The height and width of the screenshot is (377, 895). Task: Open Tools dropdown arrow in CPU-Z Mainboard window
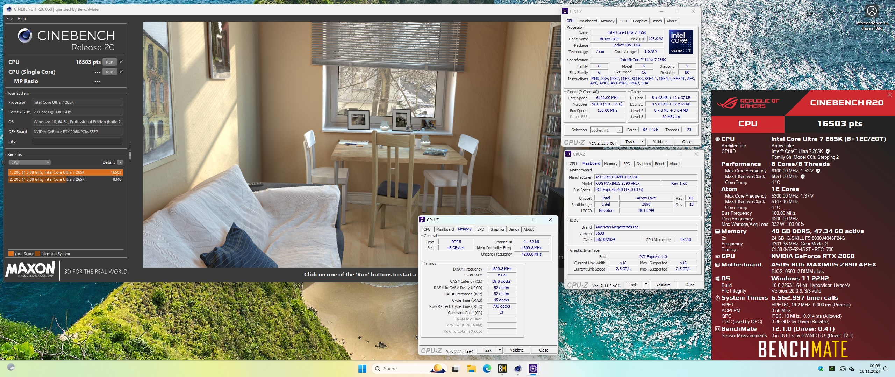tap(645, 284)
